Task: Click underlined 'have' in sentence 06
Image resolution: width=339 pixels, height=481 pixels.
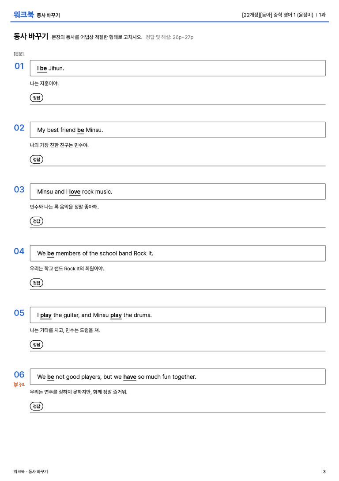Action: tap(130, 377)
